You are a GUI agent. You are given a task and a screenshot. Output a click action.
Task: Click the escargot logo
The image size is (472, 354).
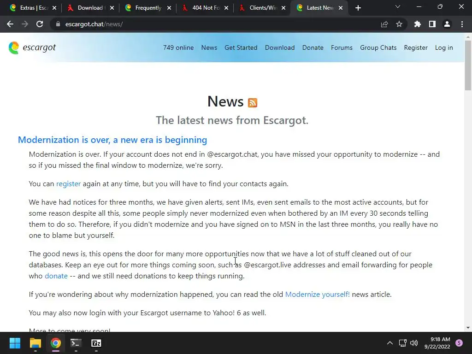[x=32, y=47]
